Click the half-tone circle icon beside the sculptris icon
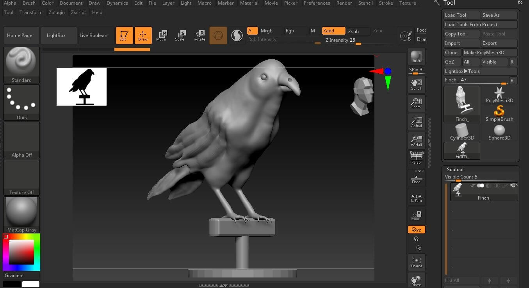The width and height of the screenshot is (529, 288). [x=237, y=35]
